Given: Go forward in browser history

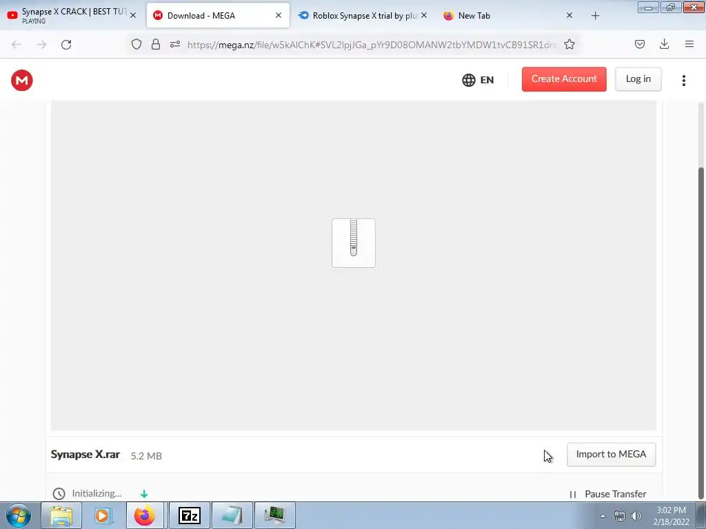Looking at the screenshot, I should point(41,45).
